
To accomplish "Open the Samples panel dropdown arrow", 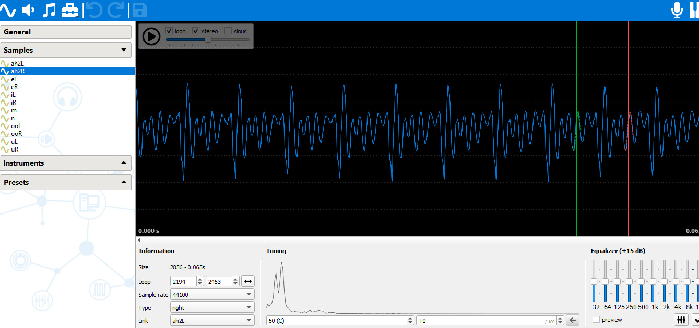I will 124,49.
